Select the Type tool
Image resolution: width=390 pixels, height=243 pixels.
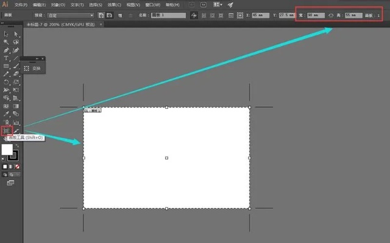(x=6, y=58)
